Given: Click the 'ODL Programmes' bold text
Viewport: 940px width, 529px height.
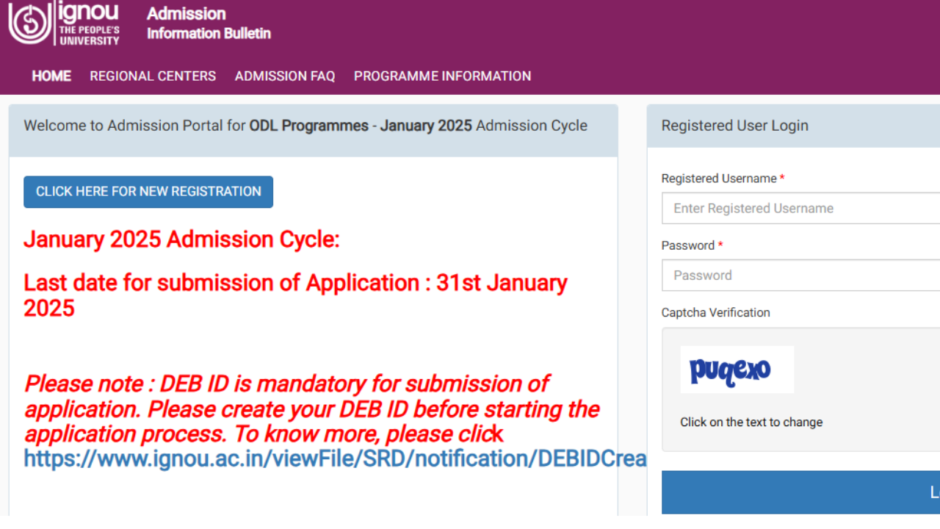Looking at the screenshot, I should [x=308, y=126].
